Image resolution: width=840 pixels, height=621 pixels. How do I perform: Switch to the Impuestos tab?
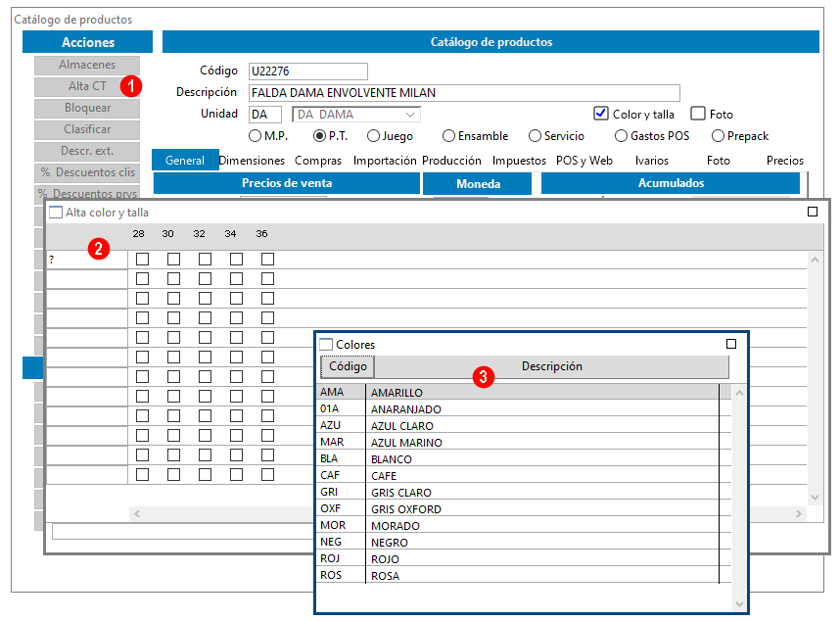pyautogui.click(x=519, y=161)
